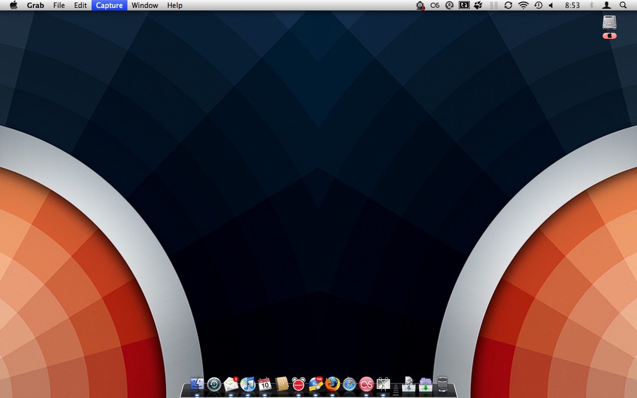Open the Trash in the Dock

(442, 384)
